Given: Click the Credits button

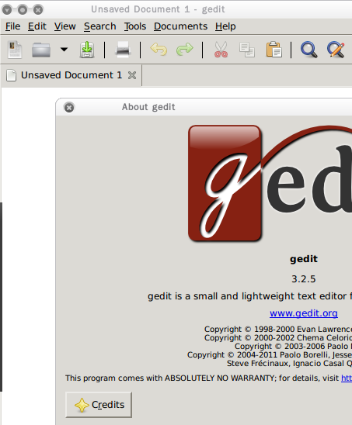Looking at the screenshot, I should (x=99, y=404).
